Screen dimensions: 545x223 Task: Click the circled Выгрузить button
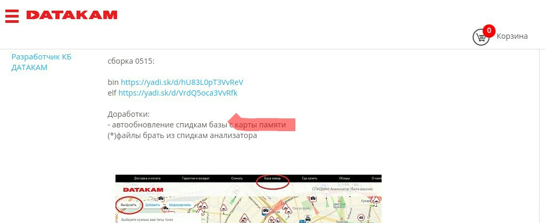[129, 204]
